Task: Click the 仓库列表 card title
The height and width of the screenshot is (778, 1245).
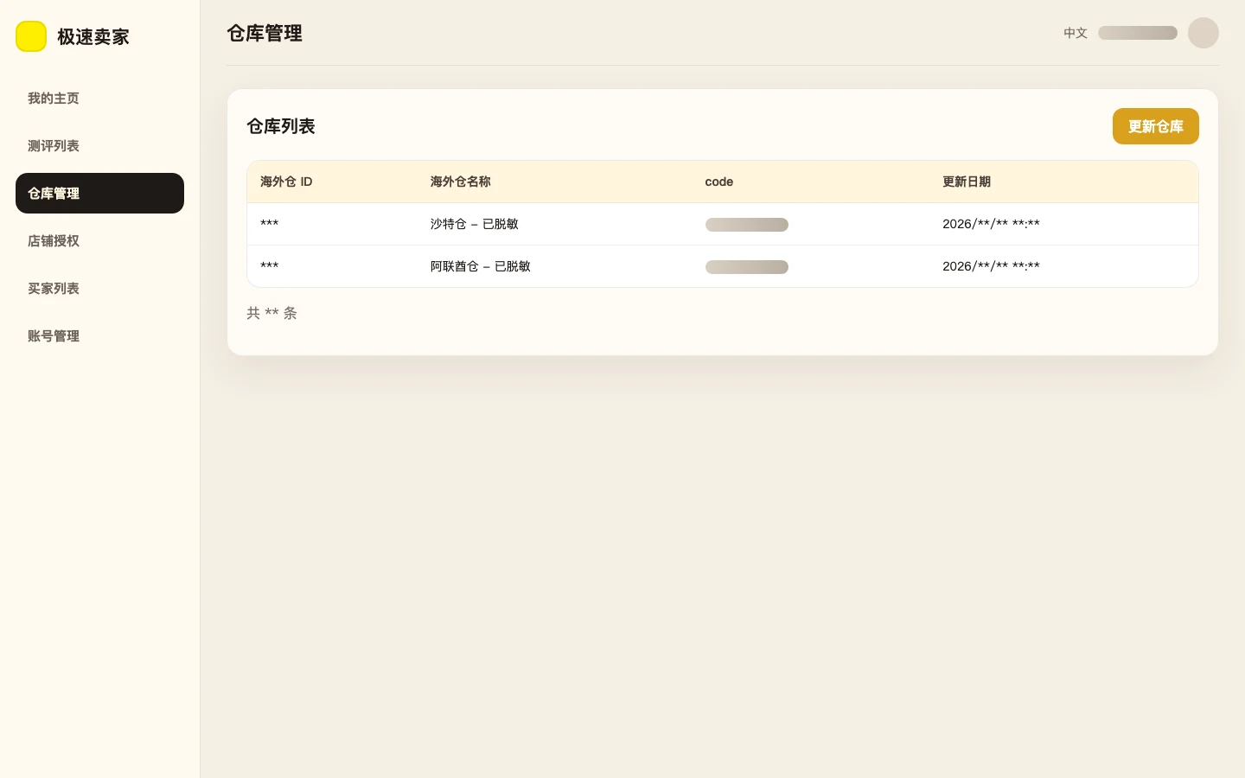Action: click(281, 126)
